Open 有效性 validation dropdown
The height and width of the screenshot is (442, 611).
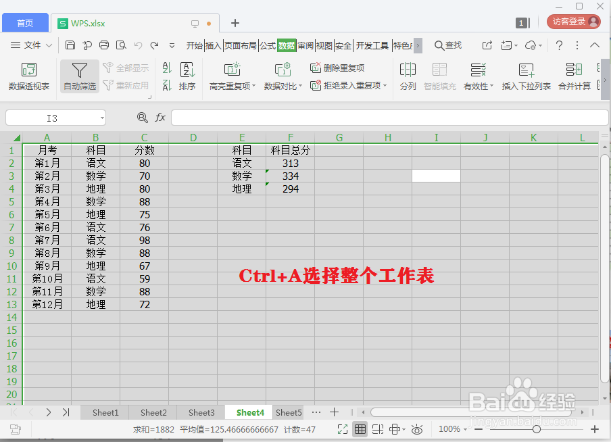pyautogui.click(x=478, y=76)
